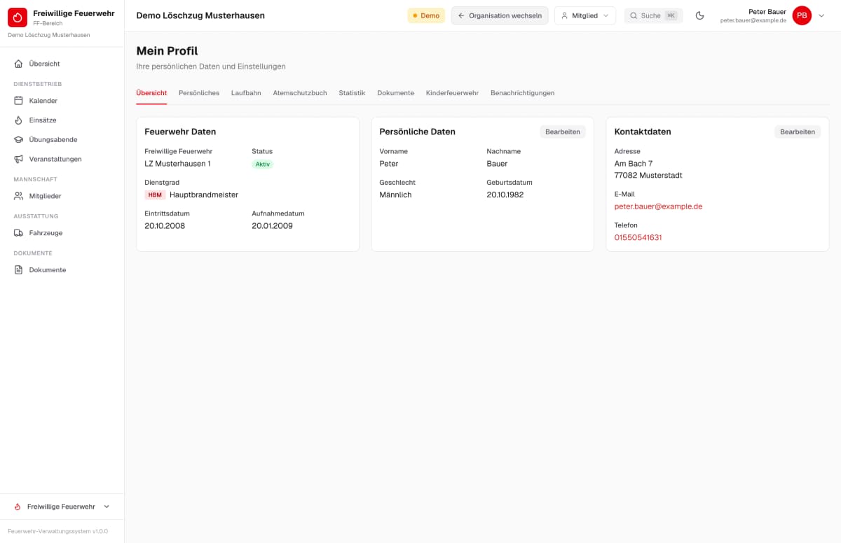Select the Übersicht profile tab

click(151, 93)
